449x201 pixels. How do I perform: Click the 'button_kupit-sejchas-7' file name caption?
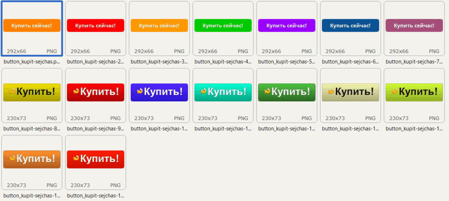[x=414, y=62]
